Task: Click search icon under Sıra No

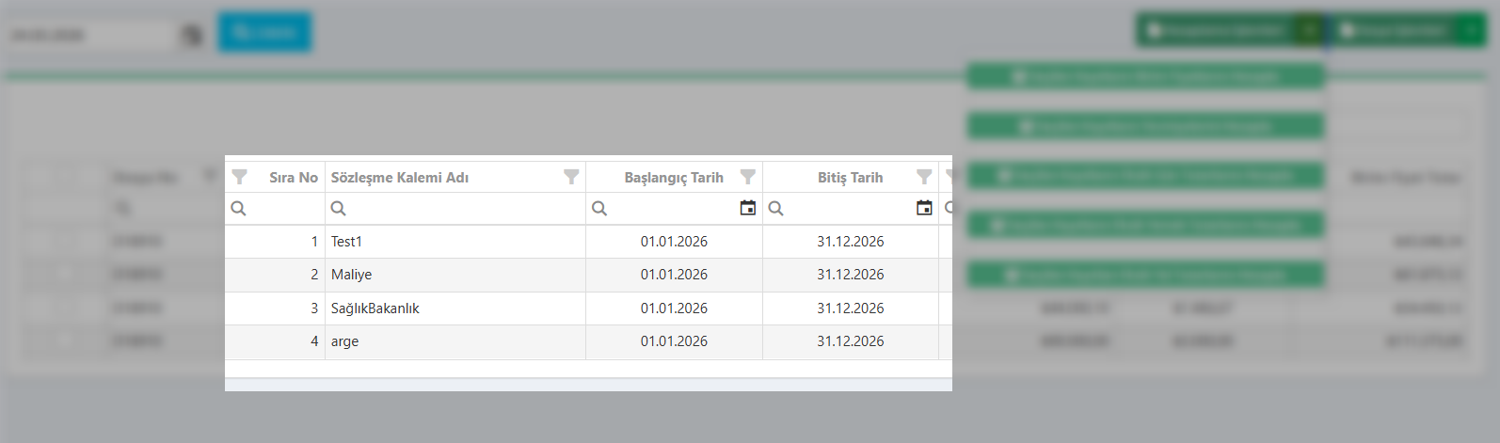Action: pos(238,208)
